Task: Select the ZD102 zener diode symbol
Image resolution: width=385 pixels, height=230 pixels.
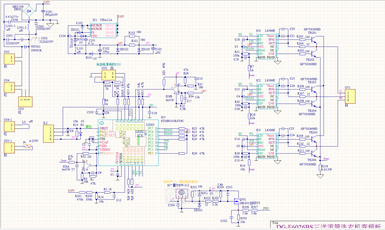Action: coord(117,50)
